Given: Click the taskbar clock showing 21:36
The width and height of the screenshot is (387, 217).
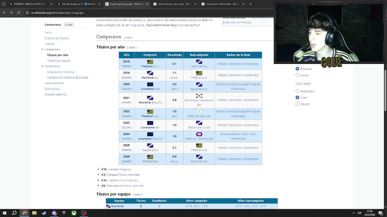Looking at the screenshot, I should click(369, 213).
